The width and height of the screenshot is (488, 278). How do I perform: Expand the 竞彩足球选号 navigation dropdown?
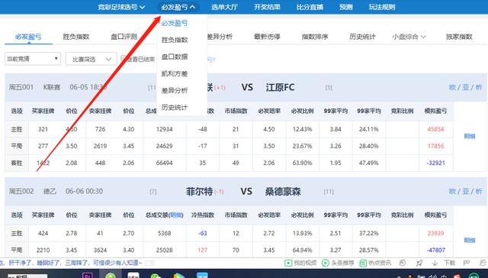pyautogui.click(x=121, y=7)
